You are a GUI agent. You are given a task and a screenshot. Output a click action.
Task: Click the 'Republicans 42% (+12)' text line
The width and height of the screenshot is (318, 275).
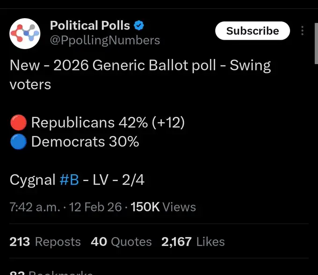108,123
